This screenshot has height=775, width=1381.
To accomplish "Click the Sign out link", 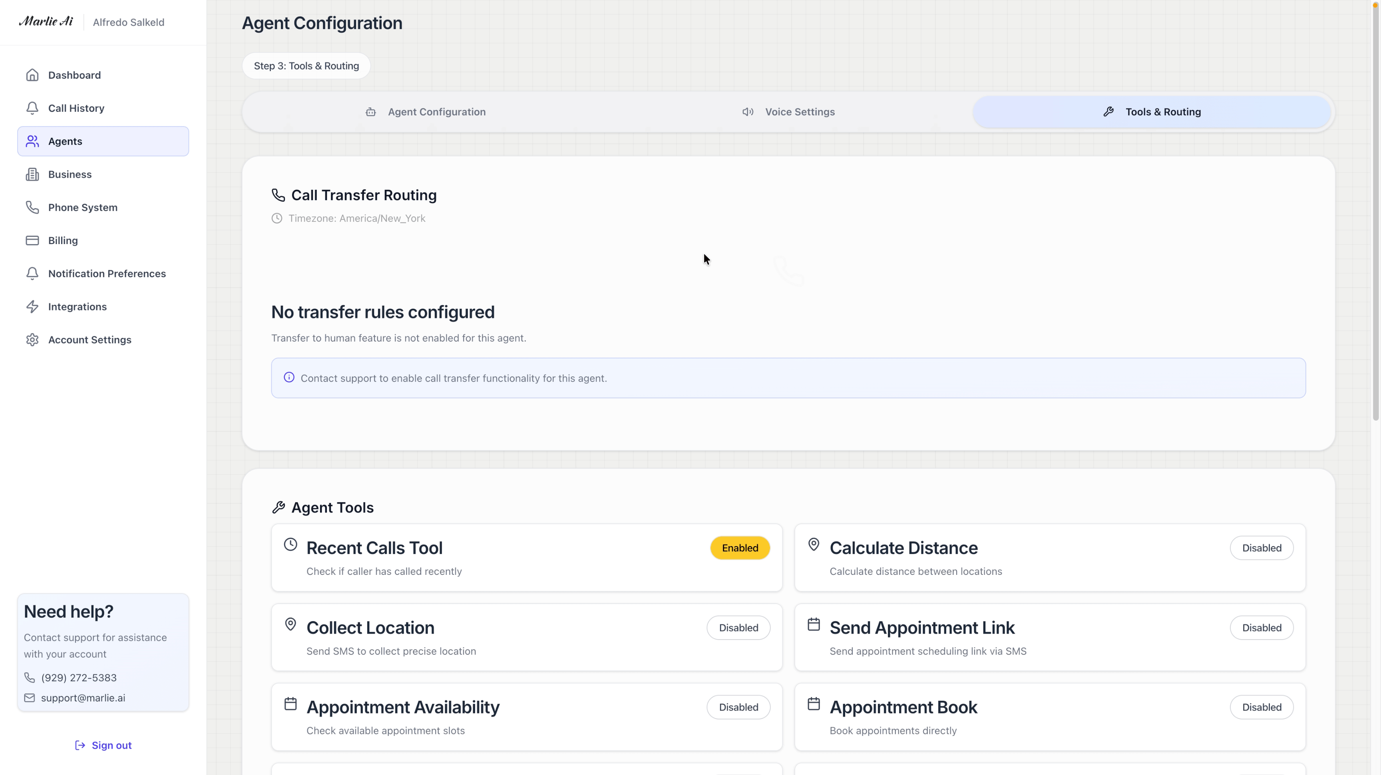I will coord(103,745).
